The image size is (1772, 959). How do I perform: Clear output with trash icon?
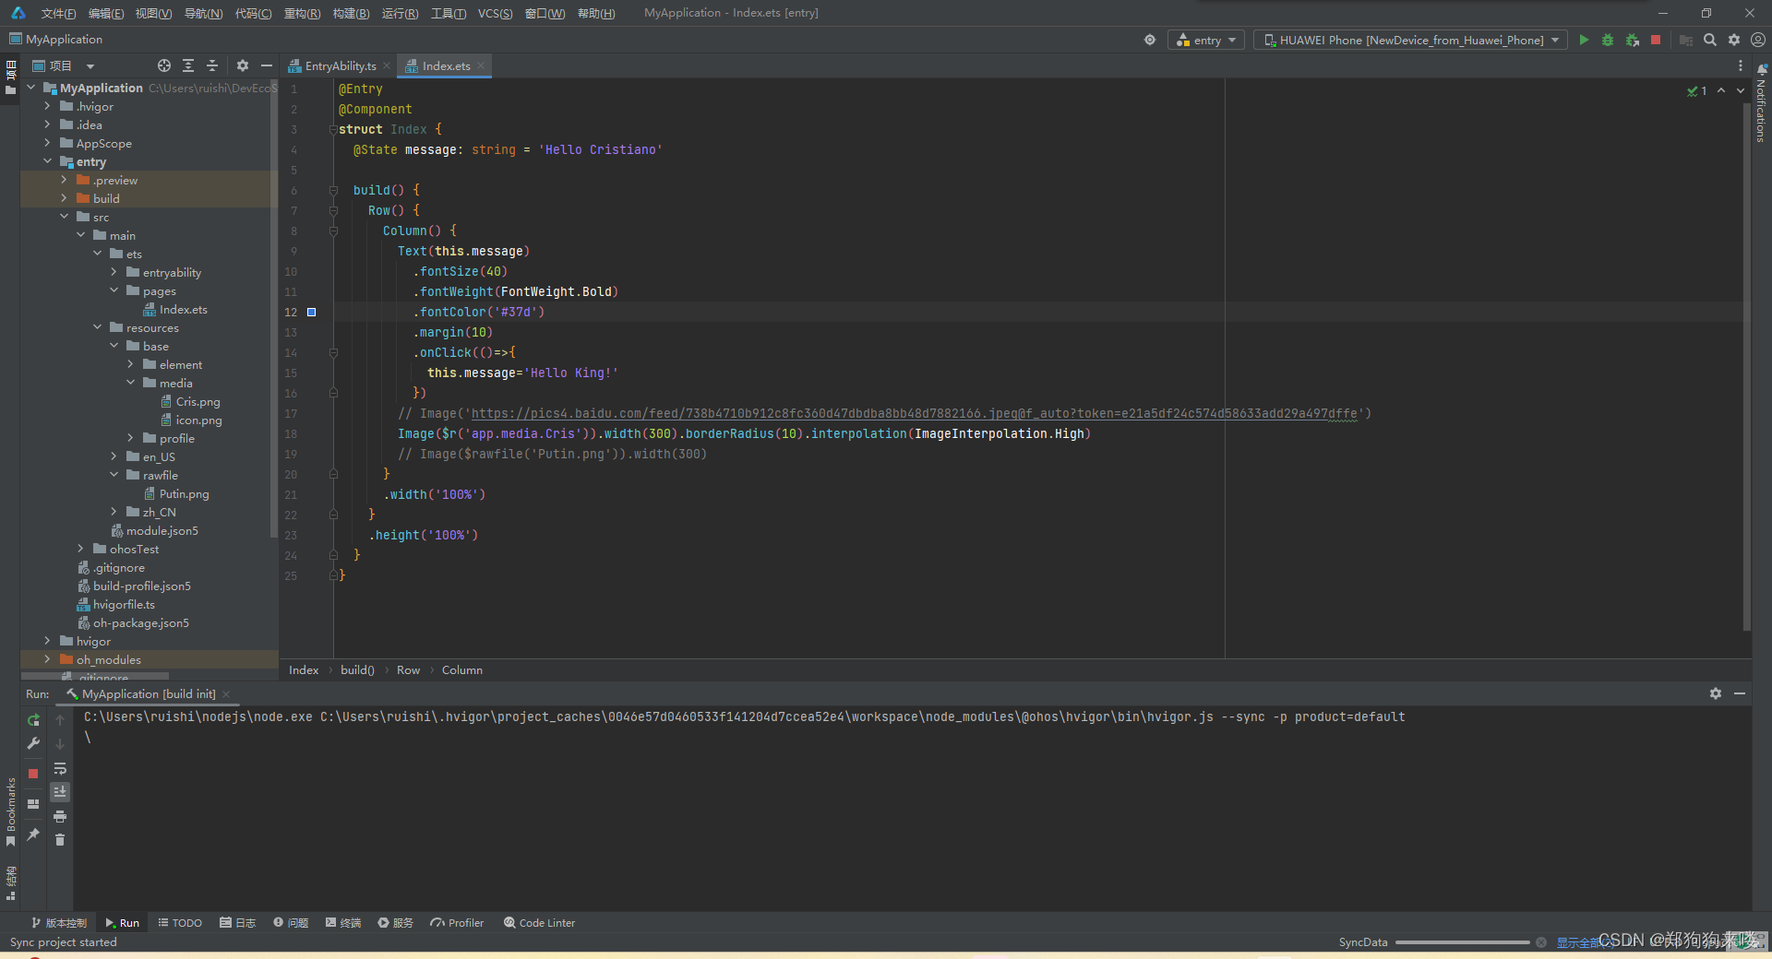coord(60,840)
